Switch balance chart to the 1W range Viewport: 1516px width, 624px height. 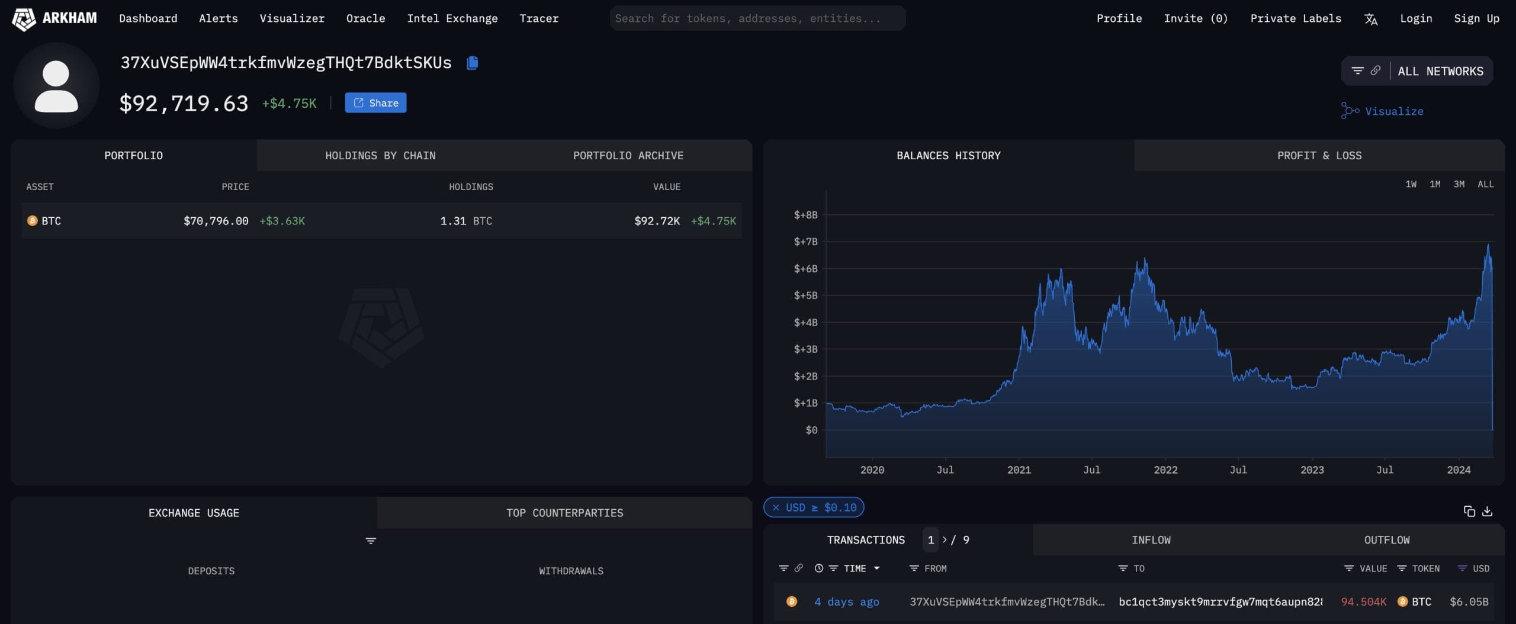click(1411, 184)
